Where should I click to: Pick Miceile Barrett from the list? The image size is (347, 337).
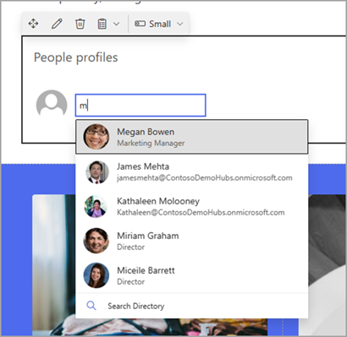(x=192, y=275)
